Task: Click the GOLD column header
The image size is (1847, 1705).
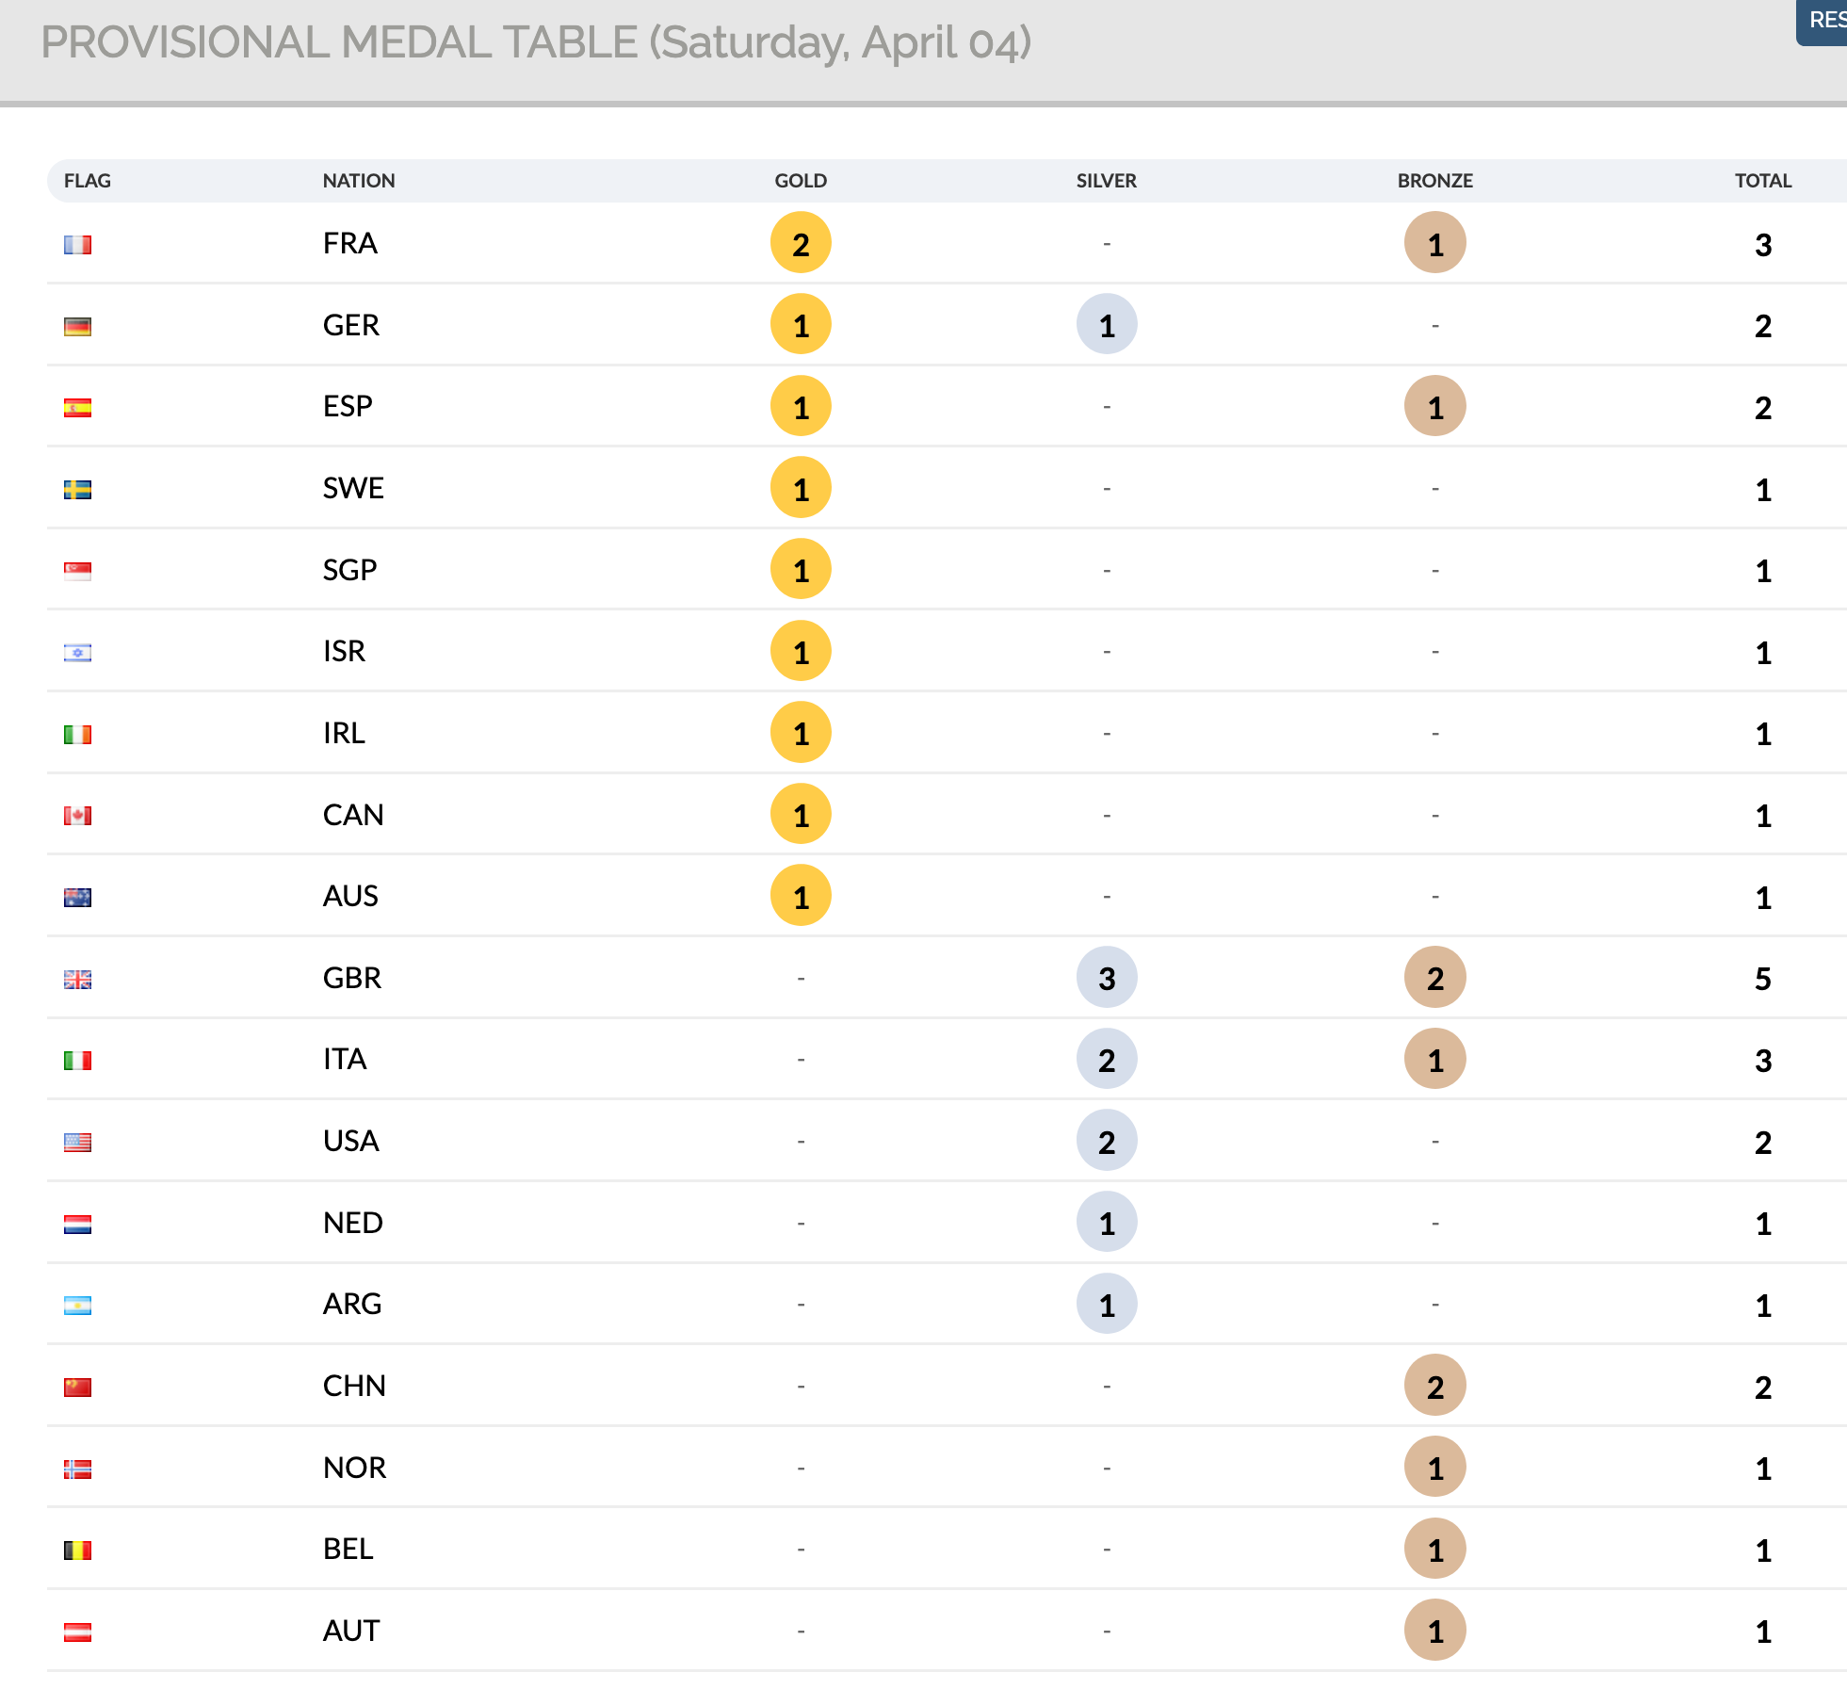Action: click(x=801, y=181)
